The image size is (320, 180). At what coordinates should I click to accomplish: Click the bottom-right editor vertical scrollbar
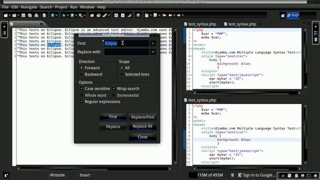[305, 134]
